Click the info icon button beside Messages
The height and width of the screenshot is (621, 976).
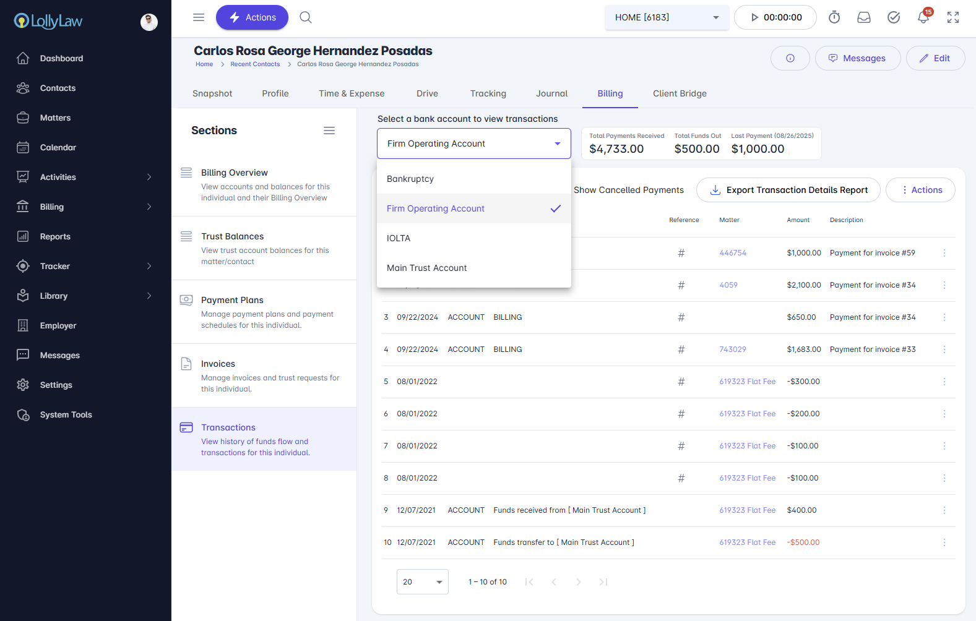point(790,58)
